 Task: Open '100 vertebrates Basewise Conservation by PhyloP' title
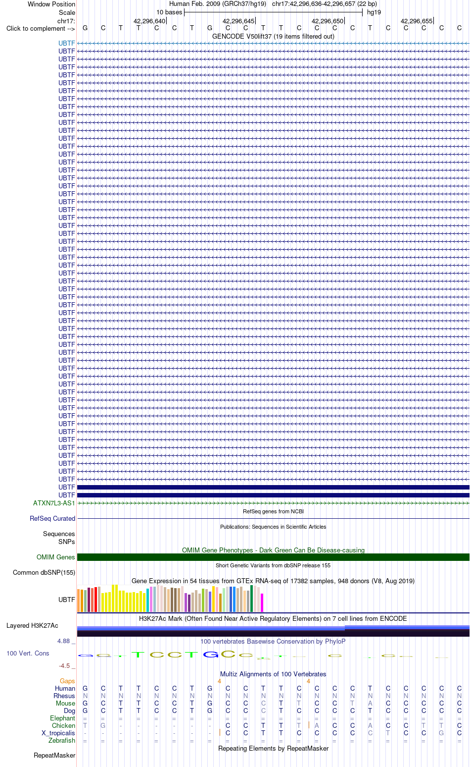click(x=273, y=641)
